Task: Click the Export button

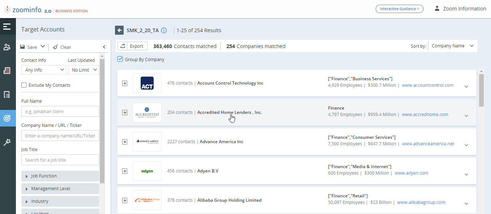Action: click(132, 46)
